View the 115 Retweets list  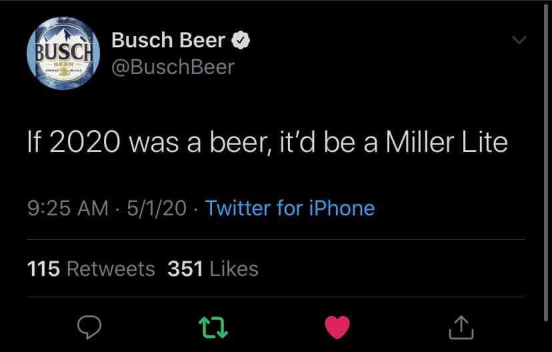coord(91,269)
